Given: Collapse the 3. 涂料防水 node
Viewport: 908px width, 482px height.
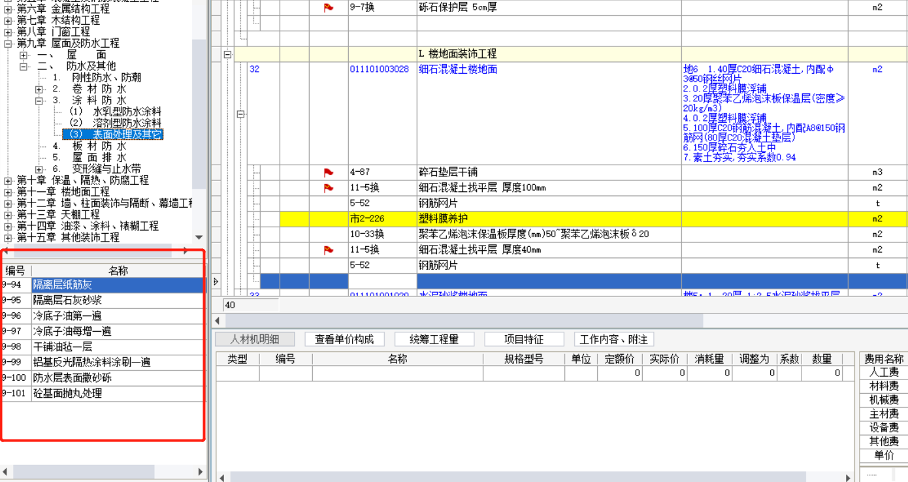Looking at the screenshot, I should tap(39, 101).
